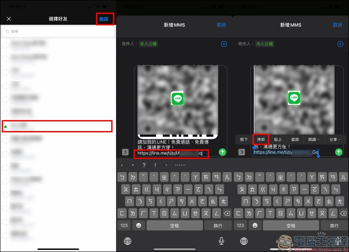Tap the ㄓ key, right keyboard
349x252 pixels.
pos(281,177)
